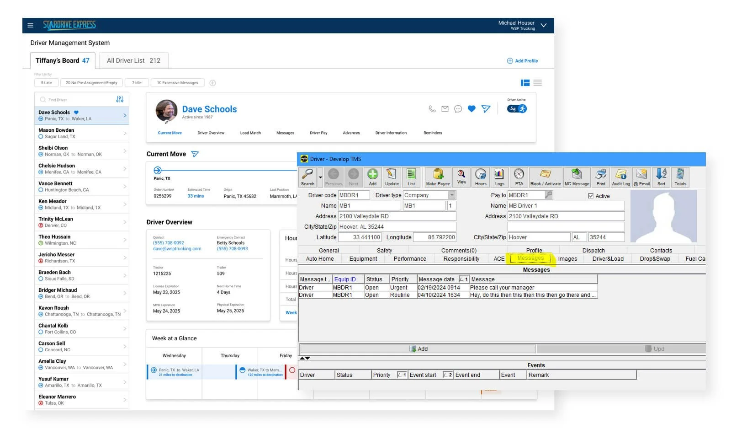
Task: Open the Driver Pay tab
Action: point(318,133)
